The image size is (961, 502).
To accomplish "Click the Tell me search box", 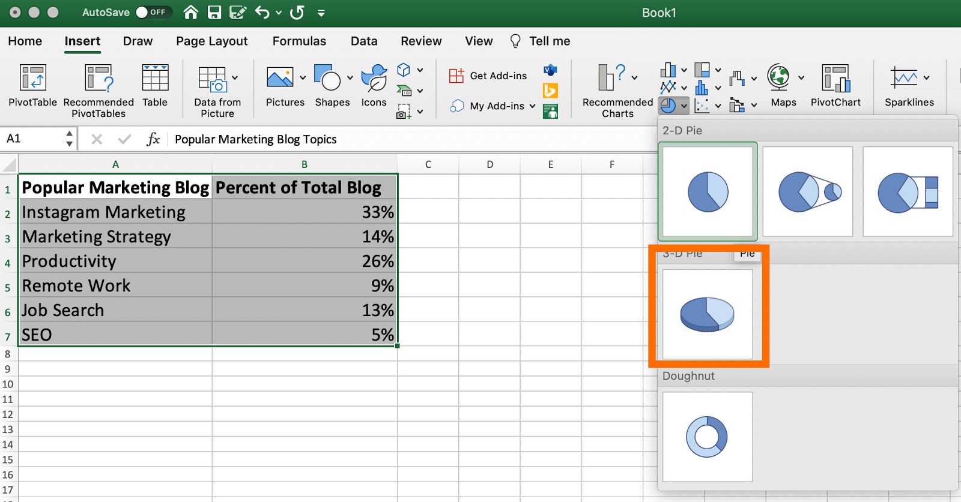I will 540,41.
